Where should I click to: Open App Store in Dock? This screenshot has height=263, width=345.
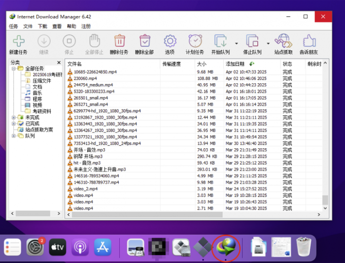tap(103, 247)
